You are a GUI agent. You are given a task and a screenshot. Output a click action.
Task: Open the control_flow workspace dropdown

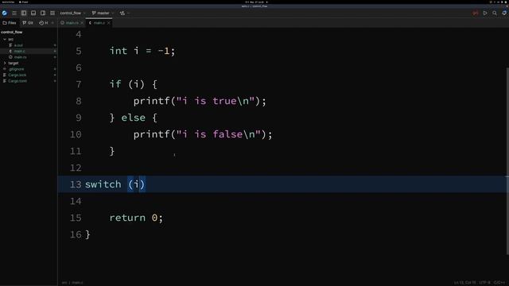pyautogui.click(x=72, y=13)
